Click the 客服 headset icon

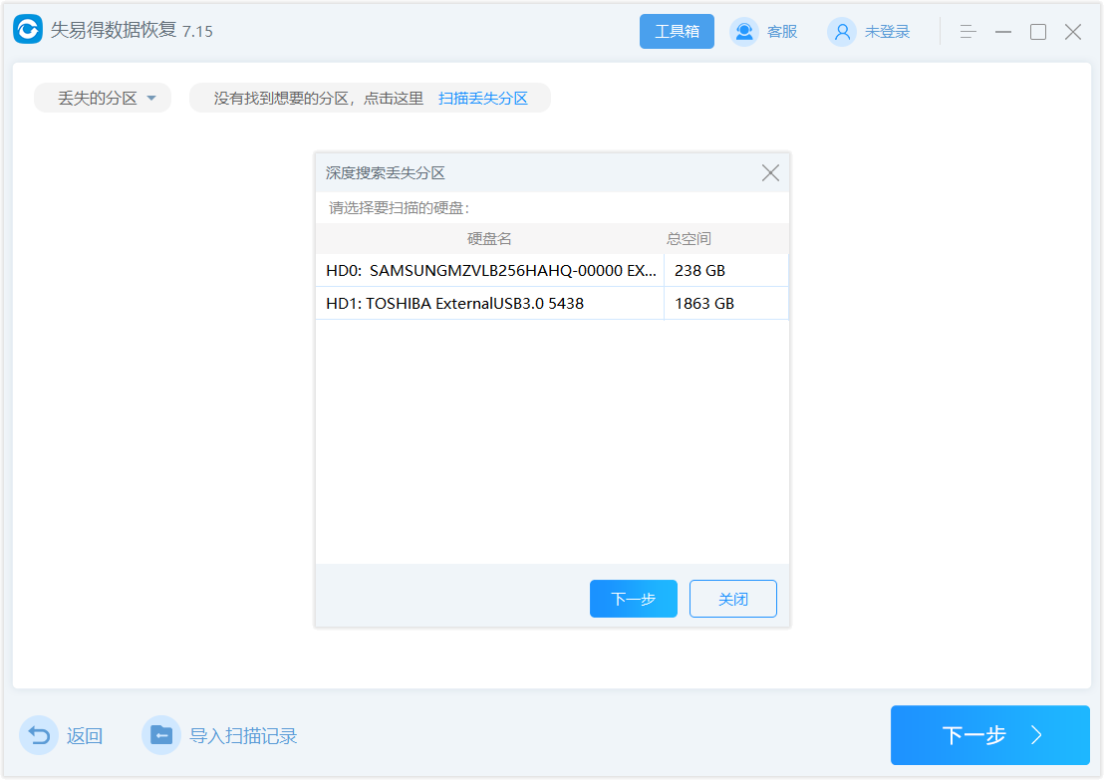[743, 32]
